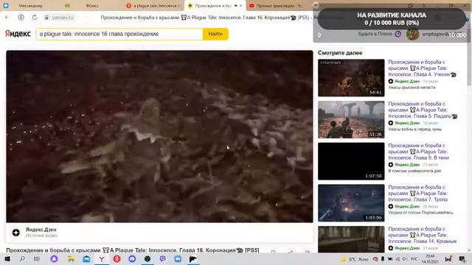Open the OBS Studio taskbar icon
472x265 pixels.
(147, 258)
